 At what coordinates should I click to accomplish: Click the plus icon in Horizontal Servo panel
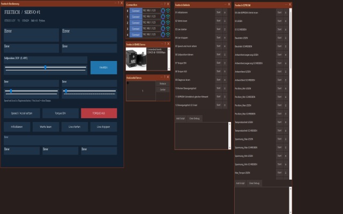click(128, 83)
